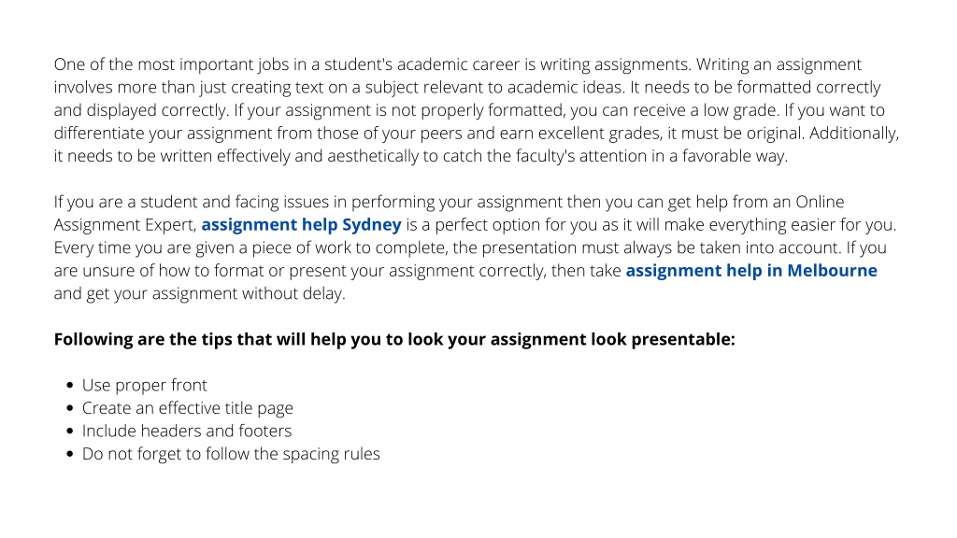Screen dimensions: 957x538
Task: Click the line beginning 'involves more than just creating'
Action: tap(467, 88)
